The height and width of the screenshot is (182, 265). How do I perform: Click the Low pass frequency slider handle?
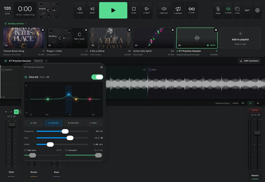pos(98,155)
